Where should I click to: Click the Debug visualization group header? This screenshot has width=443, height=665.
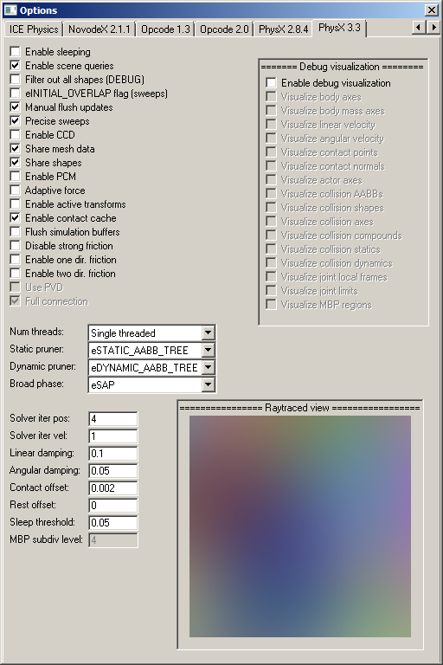342,67
